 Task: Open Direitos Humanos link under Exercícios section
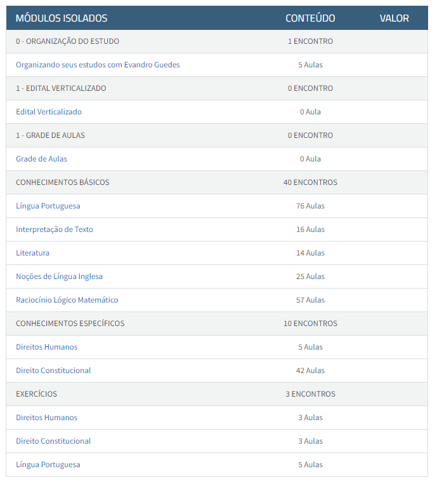[46, 418]
